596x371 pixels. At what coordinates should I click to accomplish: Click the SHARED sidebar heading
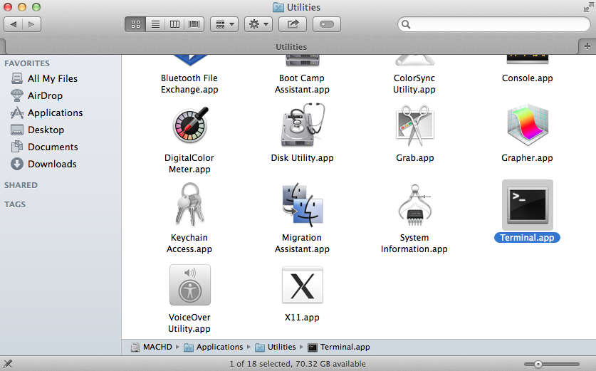21,185
